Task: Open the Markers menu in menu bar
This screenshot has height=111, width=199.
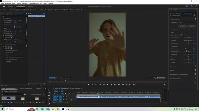Action: coord(25,3)
